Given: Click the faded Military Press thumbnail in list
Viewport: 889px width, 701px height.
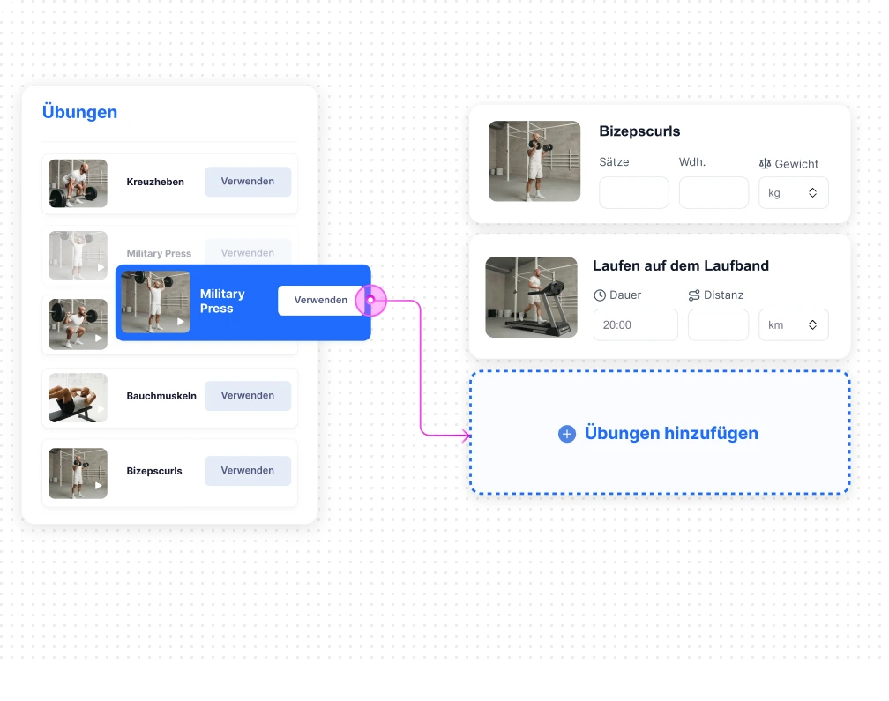Looking at the screenshot, I should (x=78, y=255).
